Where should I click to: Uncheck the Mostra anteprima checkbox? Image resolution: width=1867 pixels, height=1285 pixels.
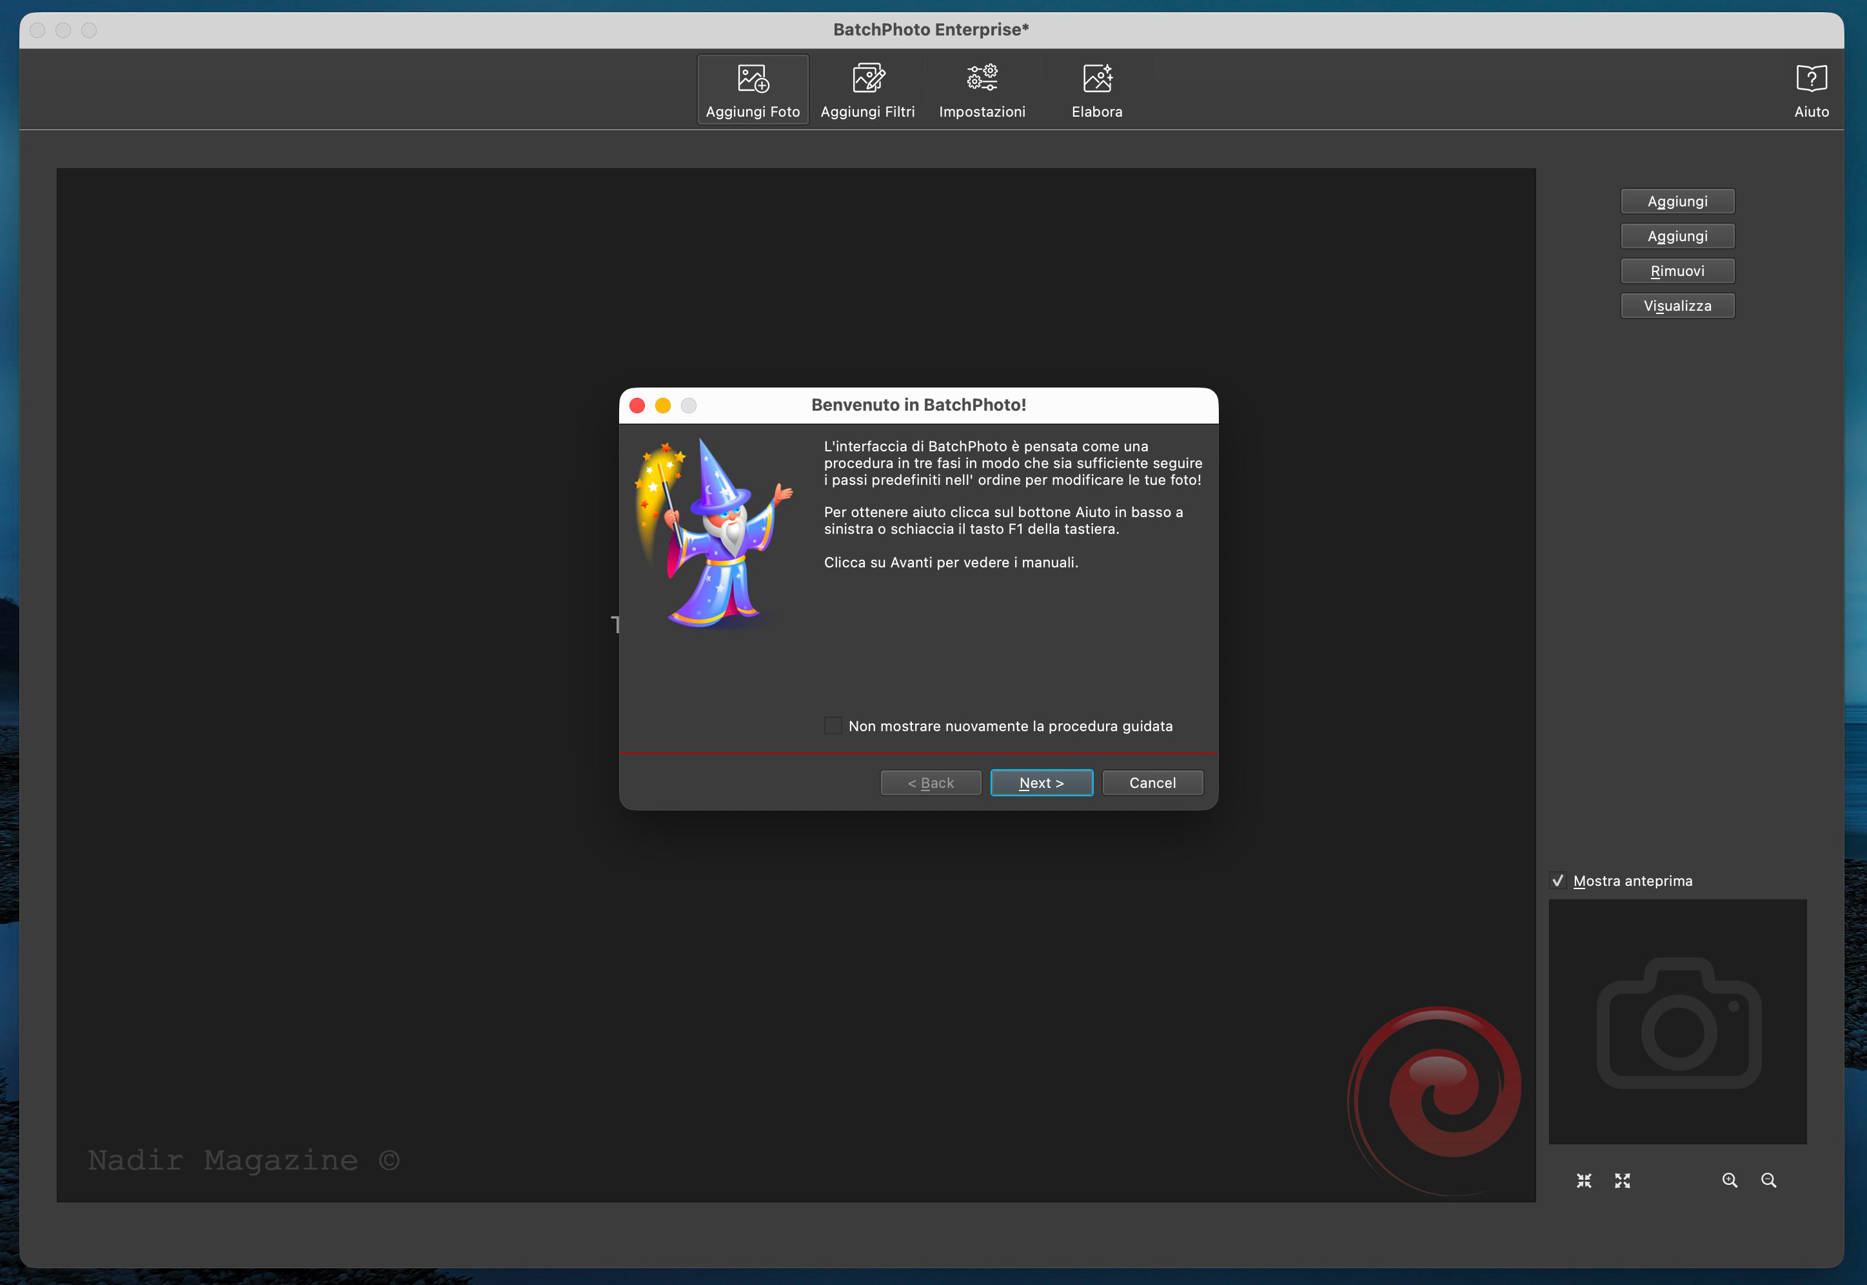(x=1558, y=881)
